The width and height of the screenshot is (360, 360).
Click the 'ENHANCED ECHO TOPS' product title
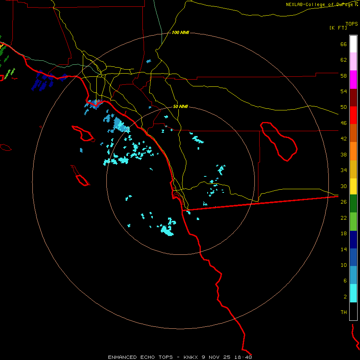(x=140, y=357)
